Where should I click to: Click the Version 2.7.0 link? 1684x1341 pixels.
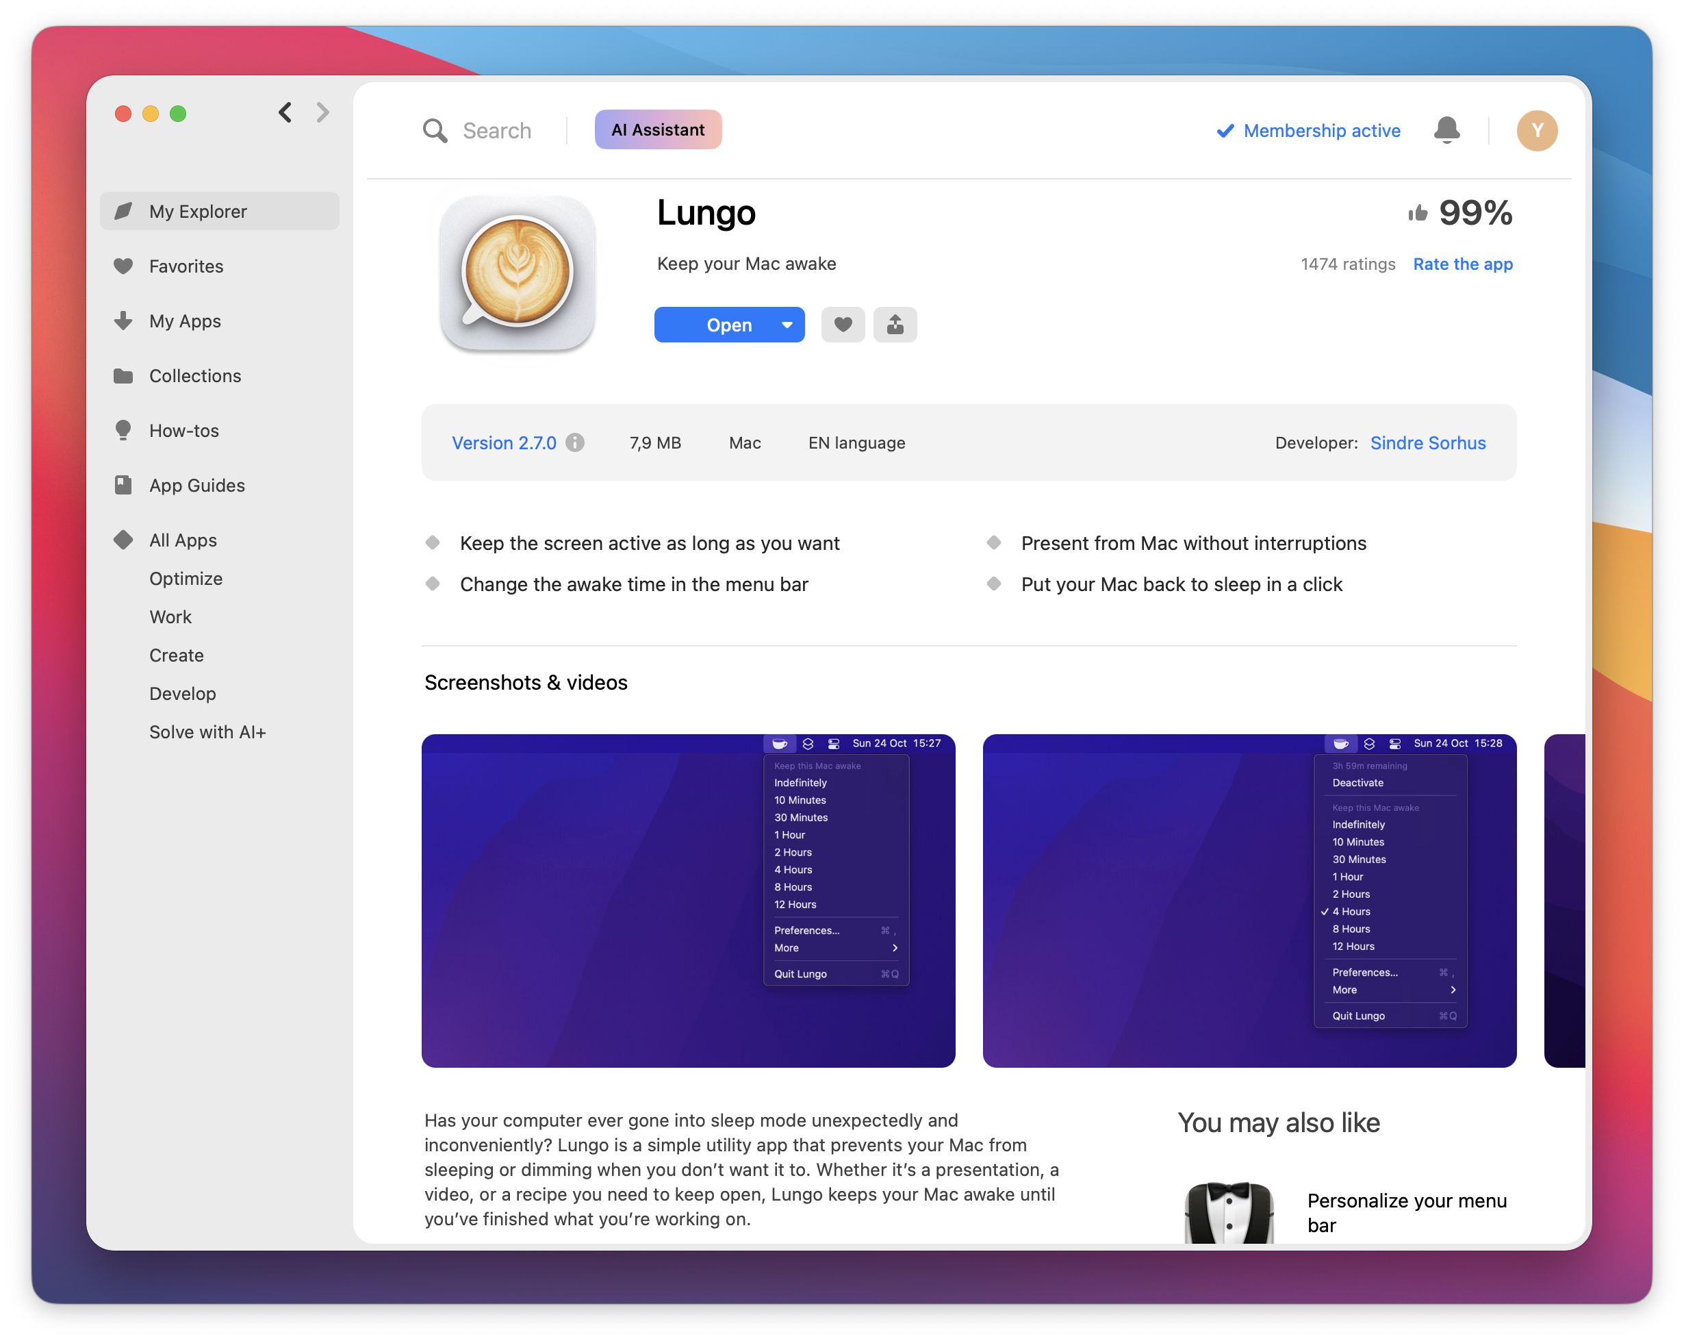pos(504,443)
